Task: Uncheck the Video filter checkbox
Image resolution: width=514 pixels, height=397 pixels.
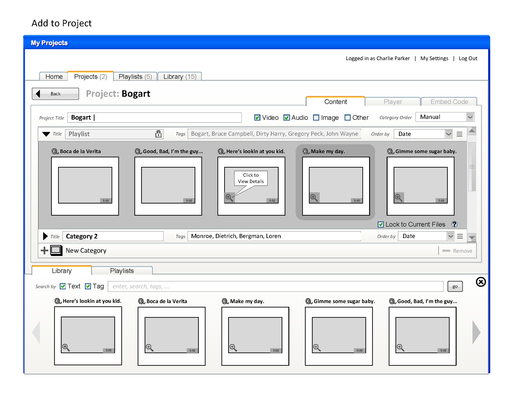Action: click(x=257, y=118)
